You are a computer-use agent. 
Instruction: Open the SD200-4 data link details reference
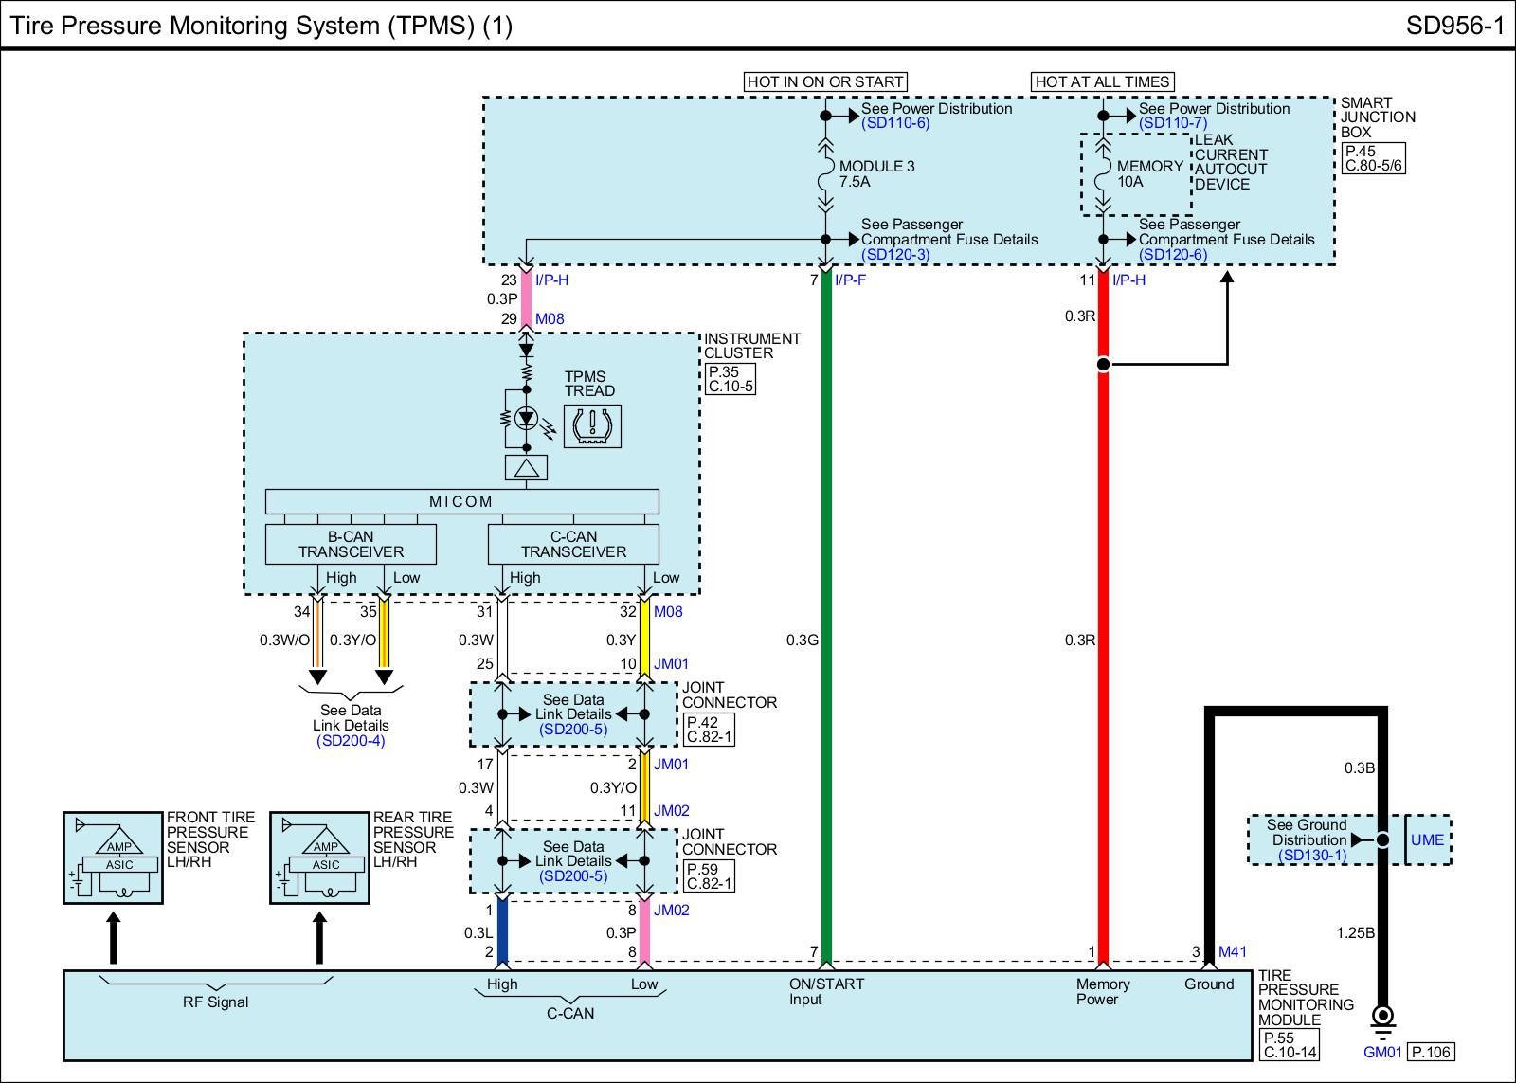click(x=351, y=741)
